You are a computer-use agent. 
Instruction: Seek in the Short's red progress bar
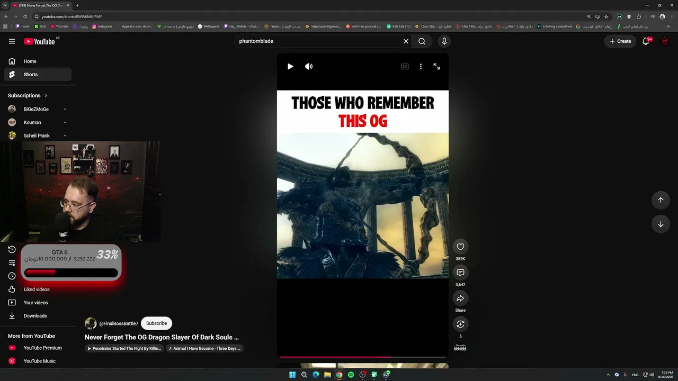[363, 357]
